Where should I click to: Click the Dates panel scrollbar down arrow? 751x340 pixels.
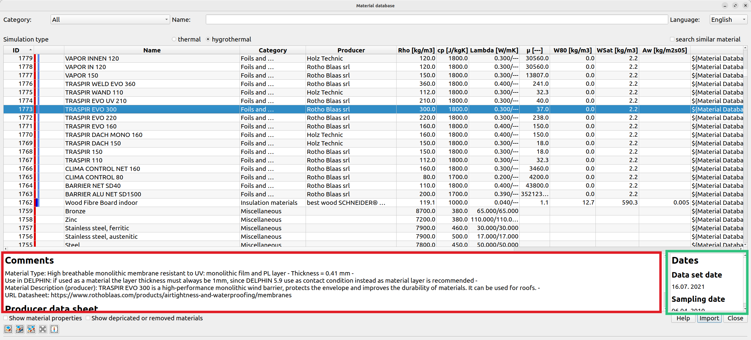745,308
